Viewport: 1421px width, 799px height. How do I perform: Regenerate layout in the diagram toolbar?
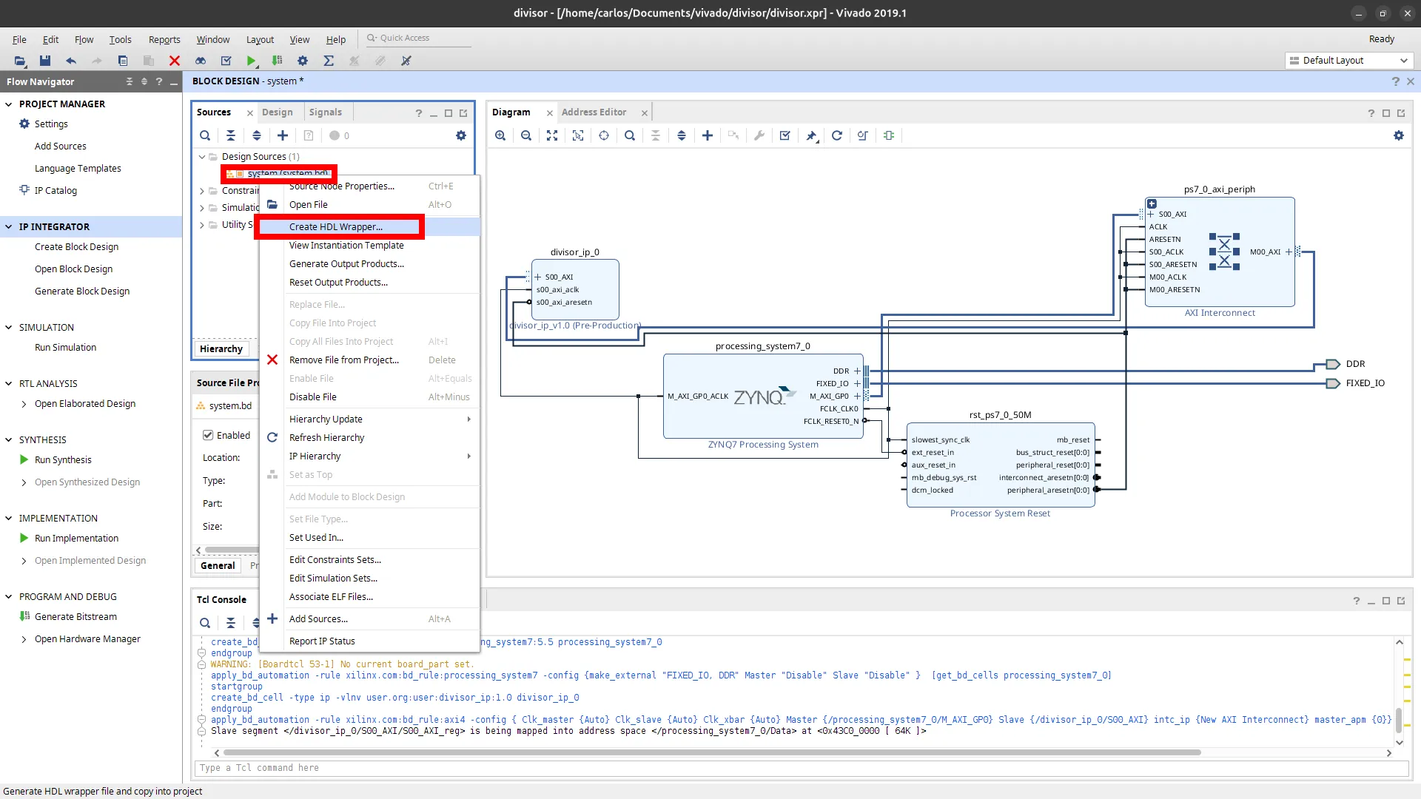click(837, 135)
